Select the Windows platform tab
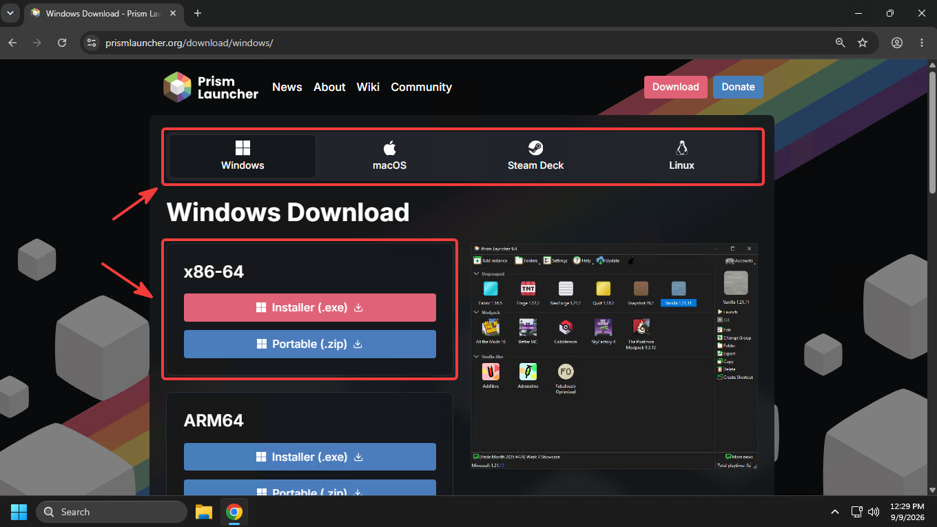Image resolution: width=937 pixels, height=527 pixels. (x=243, y=156)
